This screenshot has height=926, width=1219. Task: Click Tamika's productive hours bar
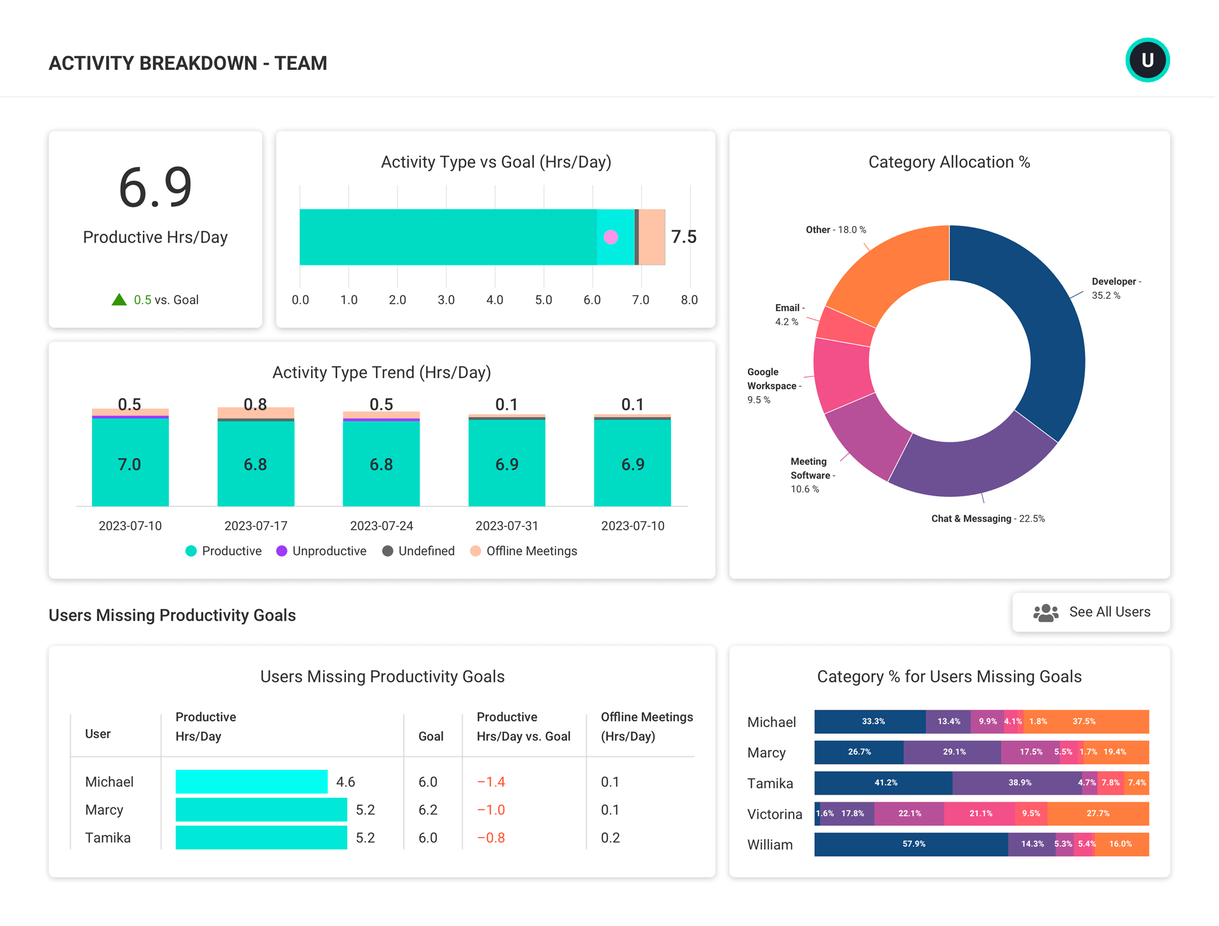(260, 837)
